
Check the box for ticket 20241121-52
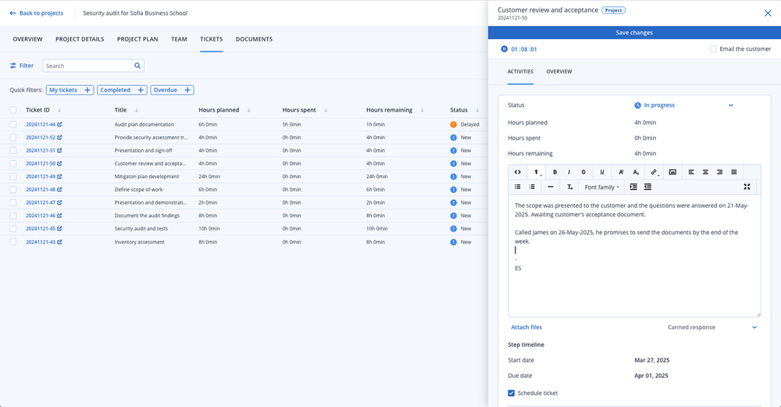[13, 137]
